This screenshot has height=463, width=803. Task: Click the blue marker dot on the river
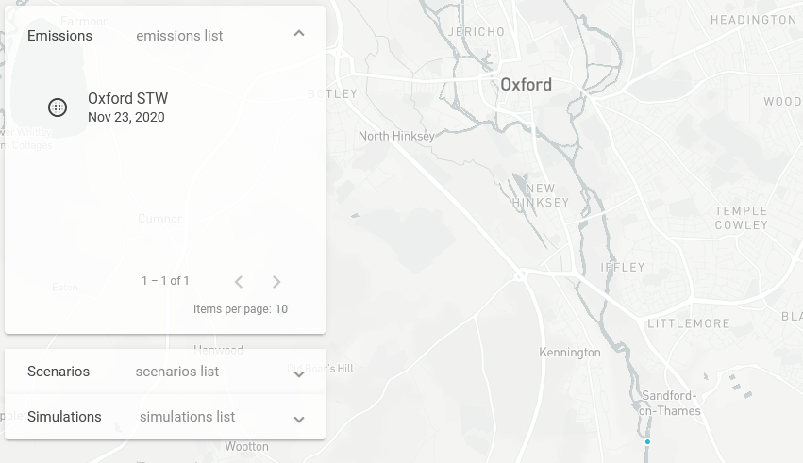point(648,441)
